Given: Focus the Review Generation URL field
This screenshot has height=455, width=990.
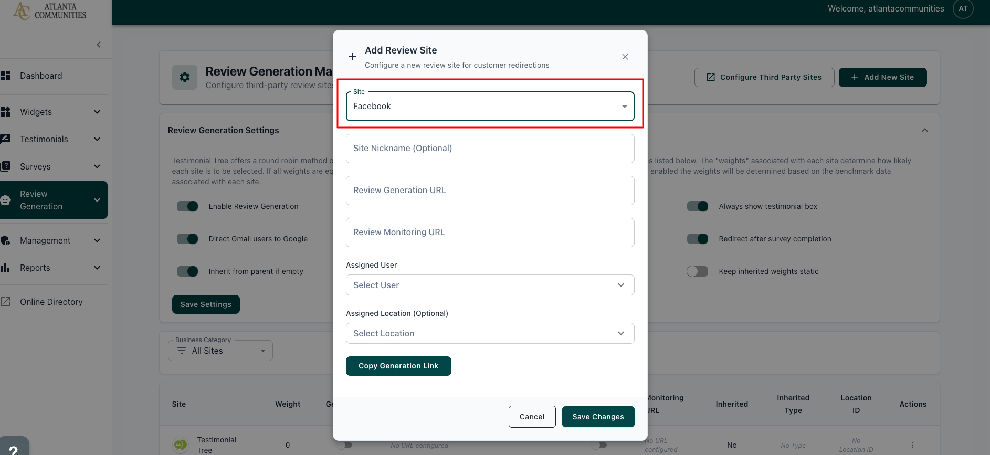Looking at the screenshot, I should pyautogui.click(x=490, y=191).
